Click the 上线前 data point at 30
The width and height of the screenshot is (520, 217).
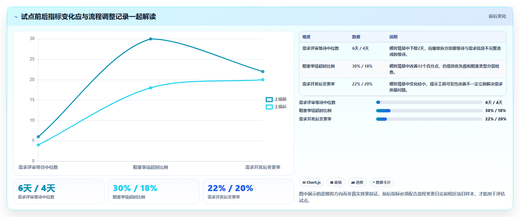click(x=151, y=39)
